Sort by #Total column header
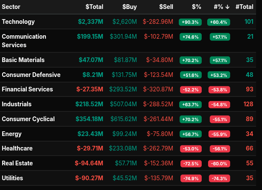Viewport: 262px width, 190px height. click(x=245, y=7)
